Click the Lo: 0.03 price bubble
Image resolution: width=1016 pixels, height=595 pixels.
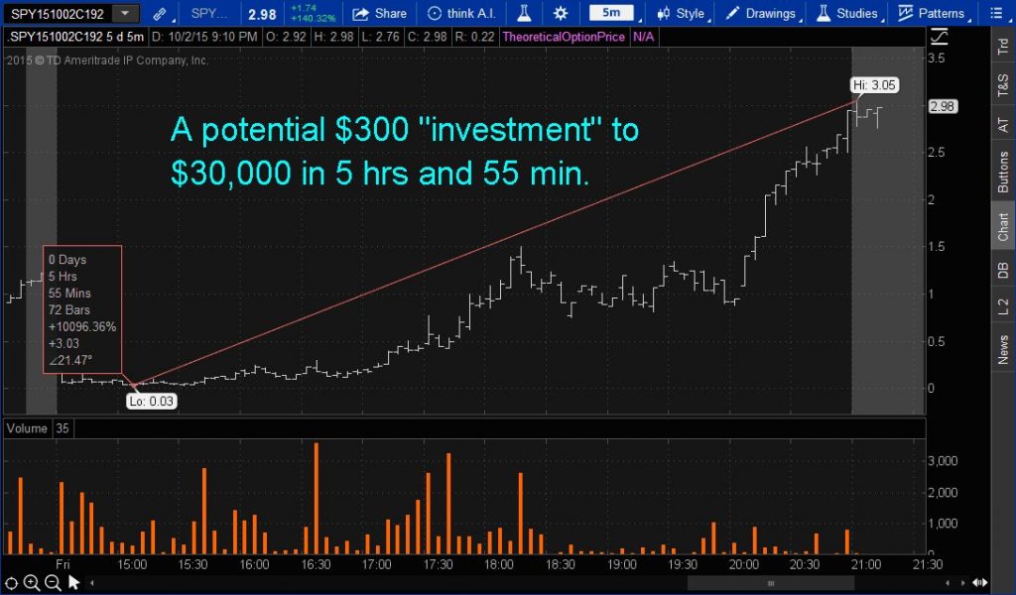[151, 402]
